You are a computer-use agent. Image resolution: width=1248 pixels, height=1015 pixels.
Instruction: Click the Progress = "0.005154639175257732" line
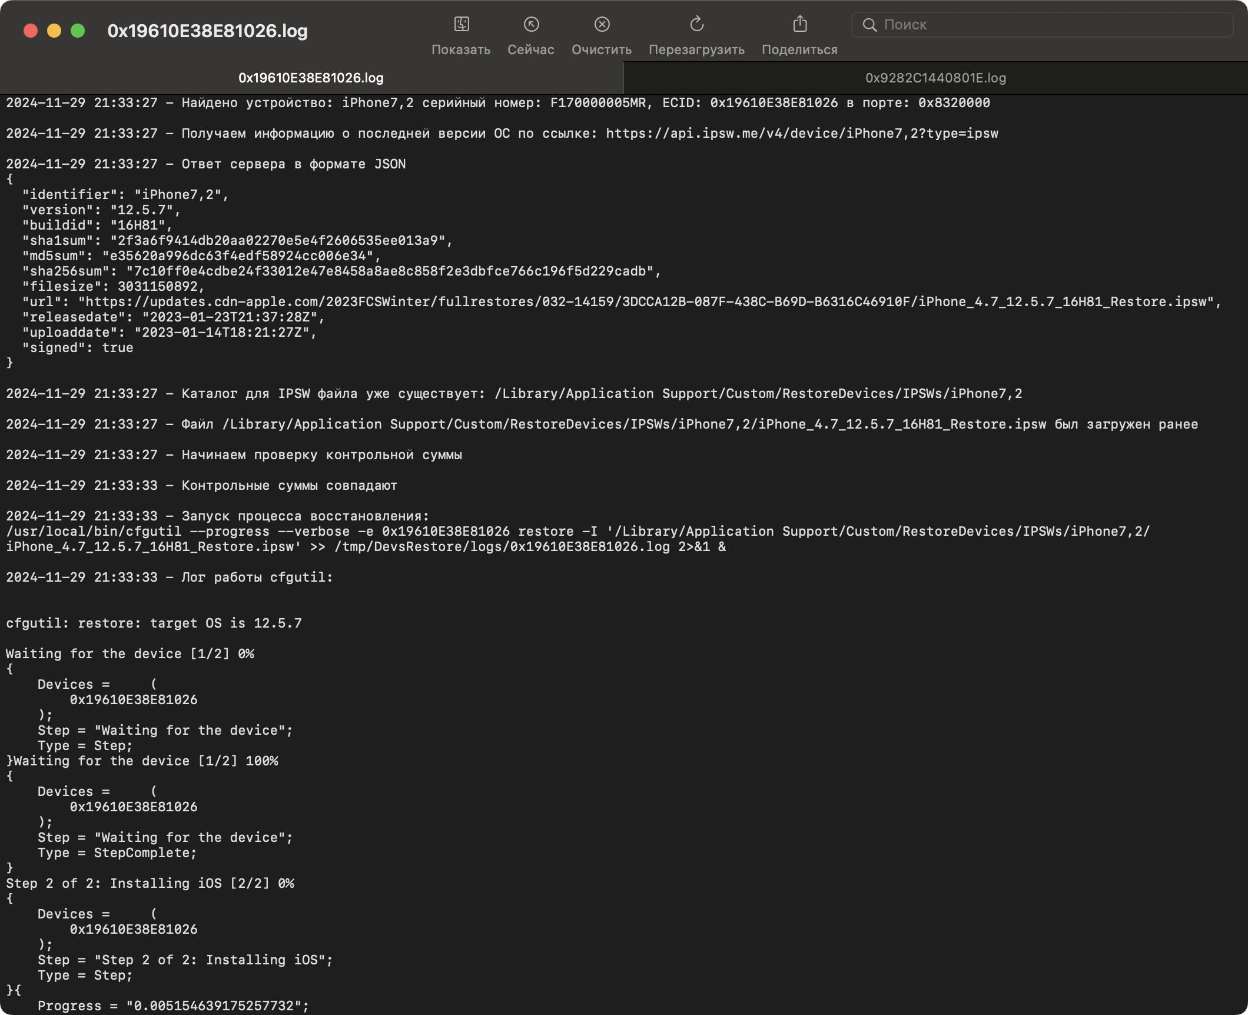[x=174, y=1006]
